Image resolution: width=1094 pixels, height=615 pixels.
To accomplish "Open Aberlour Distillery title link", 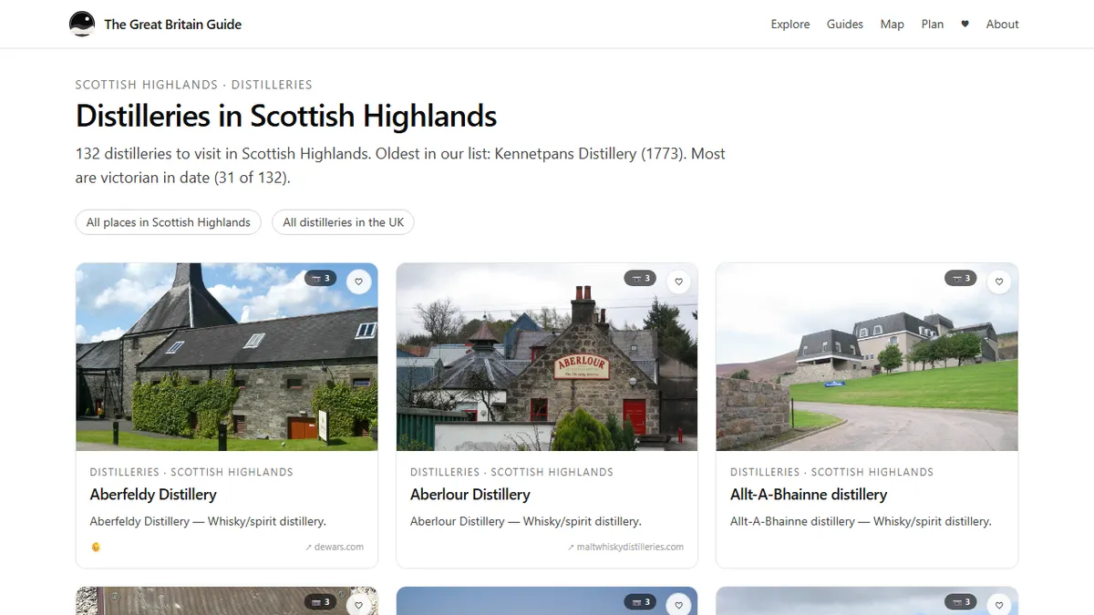I will pos(470,495).
